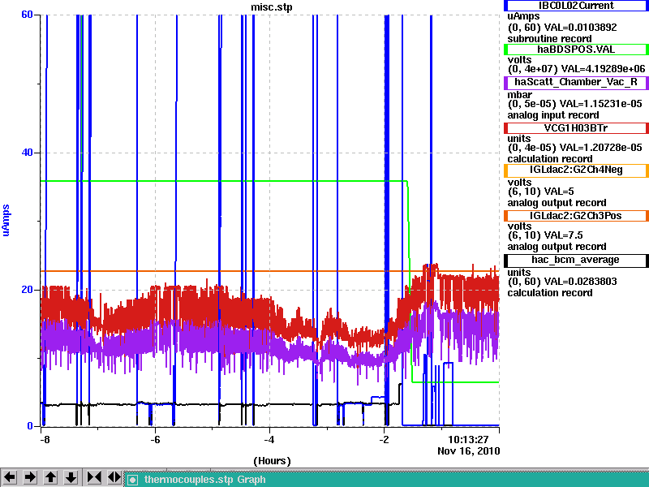Shift the plot down with down arrow
649x487 pixels.
(71, 477)
